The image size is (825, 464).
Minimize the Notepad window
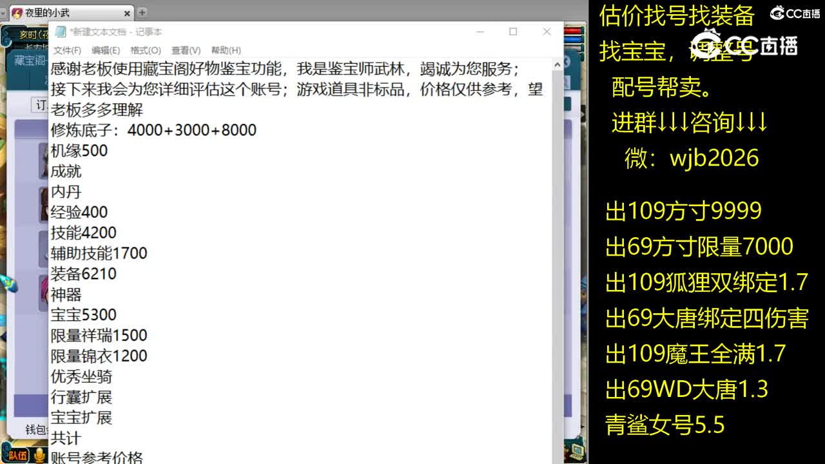tap(480, 32)
